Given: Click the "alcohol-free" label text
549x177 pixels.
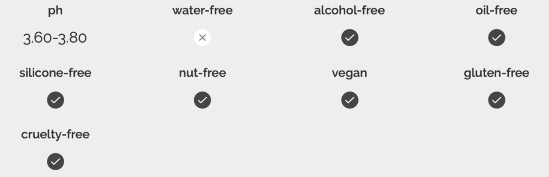Looking at the screenshot, I should pyautogui.click(x=349, y=11).
